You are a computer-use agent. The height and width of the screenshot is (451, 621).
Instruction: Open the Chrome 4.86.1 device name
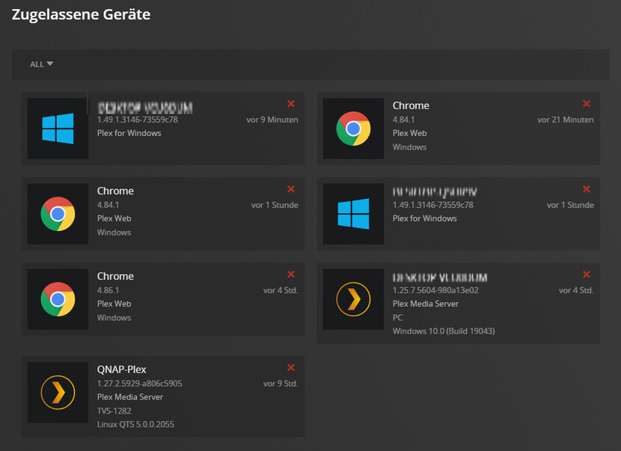pyautogui.click(x=115, y=277)
